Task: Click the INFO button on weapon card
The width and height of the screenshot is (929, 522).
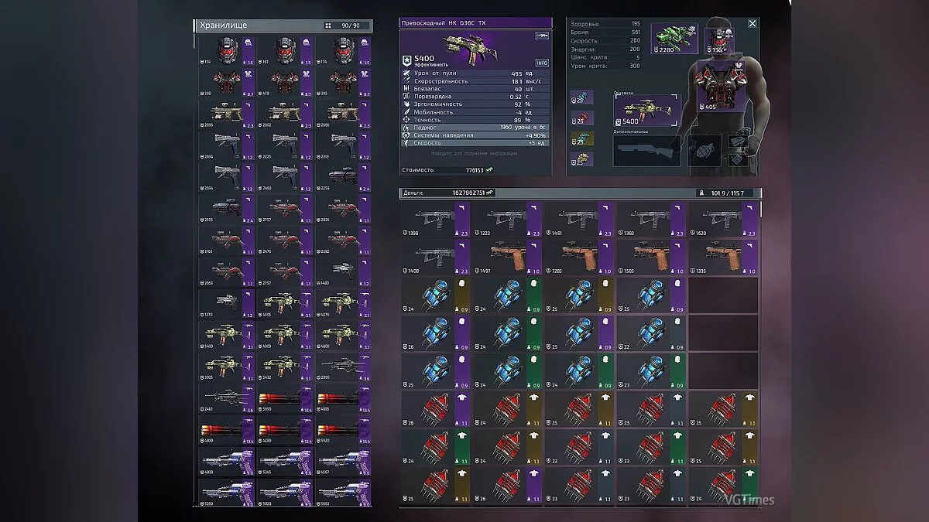Action: coord(541,63)
